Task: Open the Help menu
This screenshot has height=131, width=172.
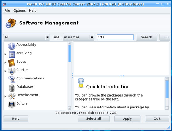Action: [33, 11]
